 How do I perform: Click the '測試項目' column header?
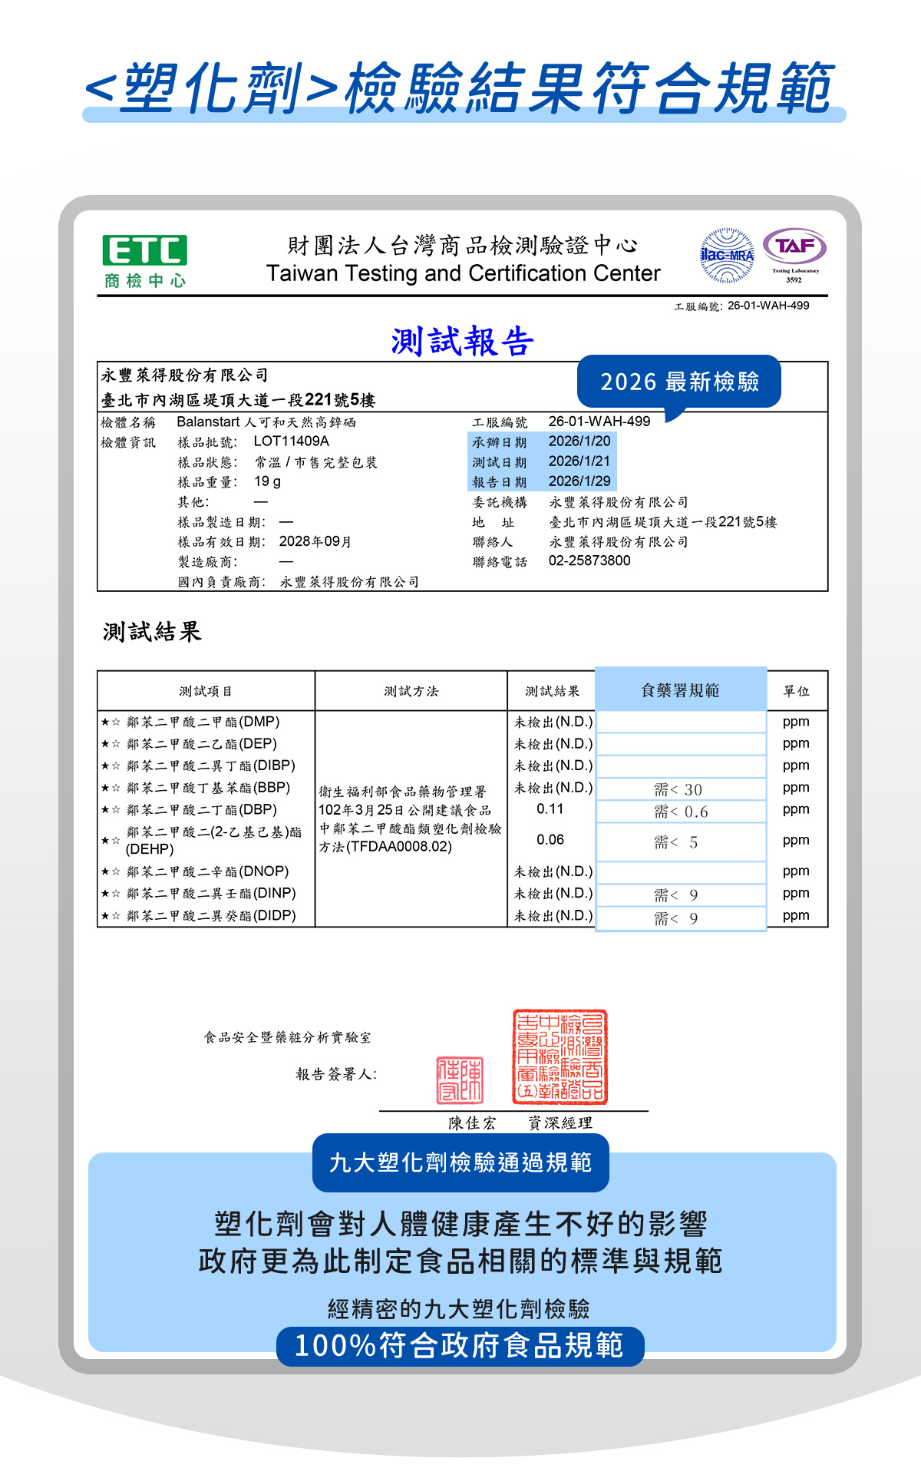[x=206, y=691]
